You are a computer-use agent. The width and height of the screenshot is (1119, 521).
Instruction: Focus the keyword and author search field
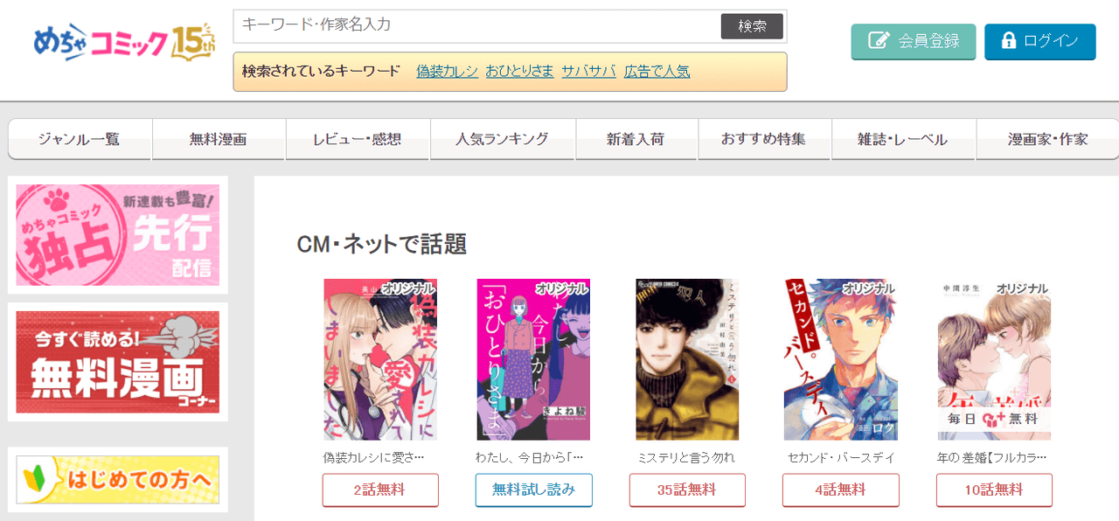[477, 26]
